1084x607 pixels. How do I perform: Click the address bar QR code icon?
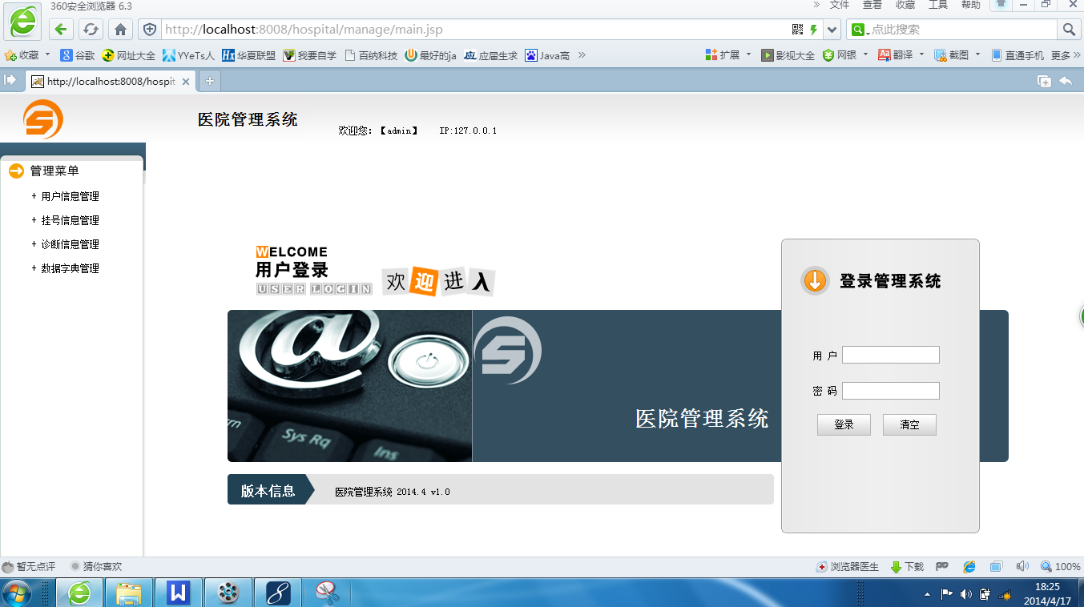coord(797,30)
